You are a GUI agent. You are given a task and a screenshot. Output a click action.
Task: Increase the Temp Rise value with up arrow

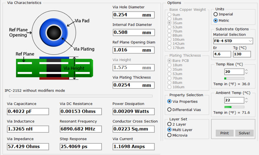[x=247, y=70]
